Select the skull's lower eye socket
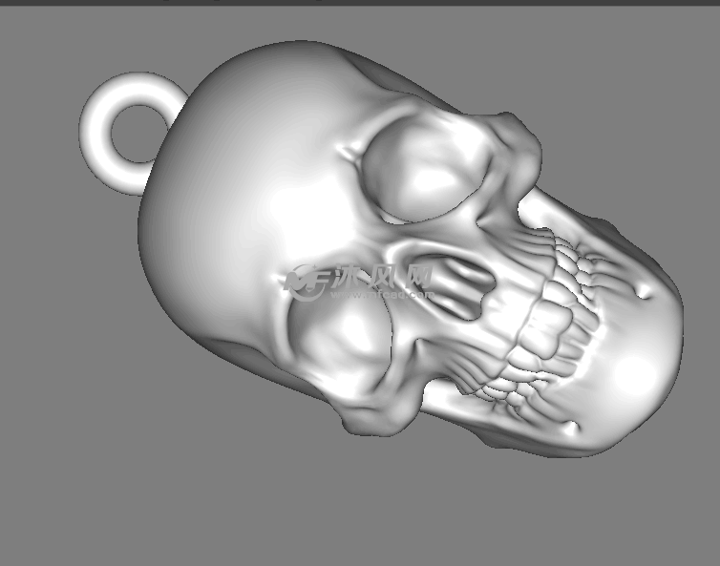Image resolution: width=720 pixels, height=566 pixels. pos(342,342)
